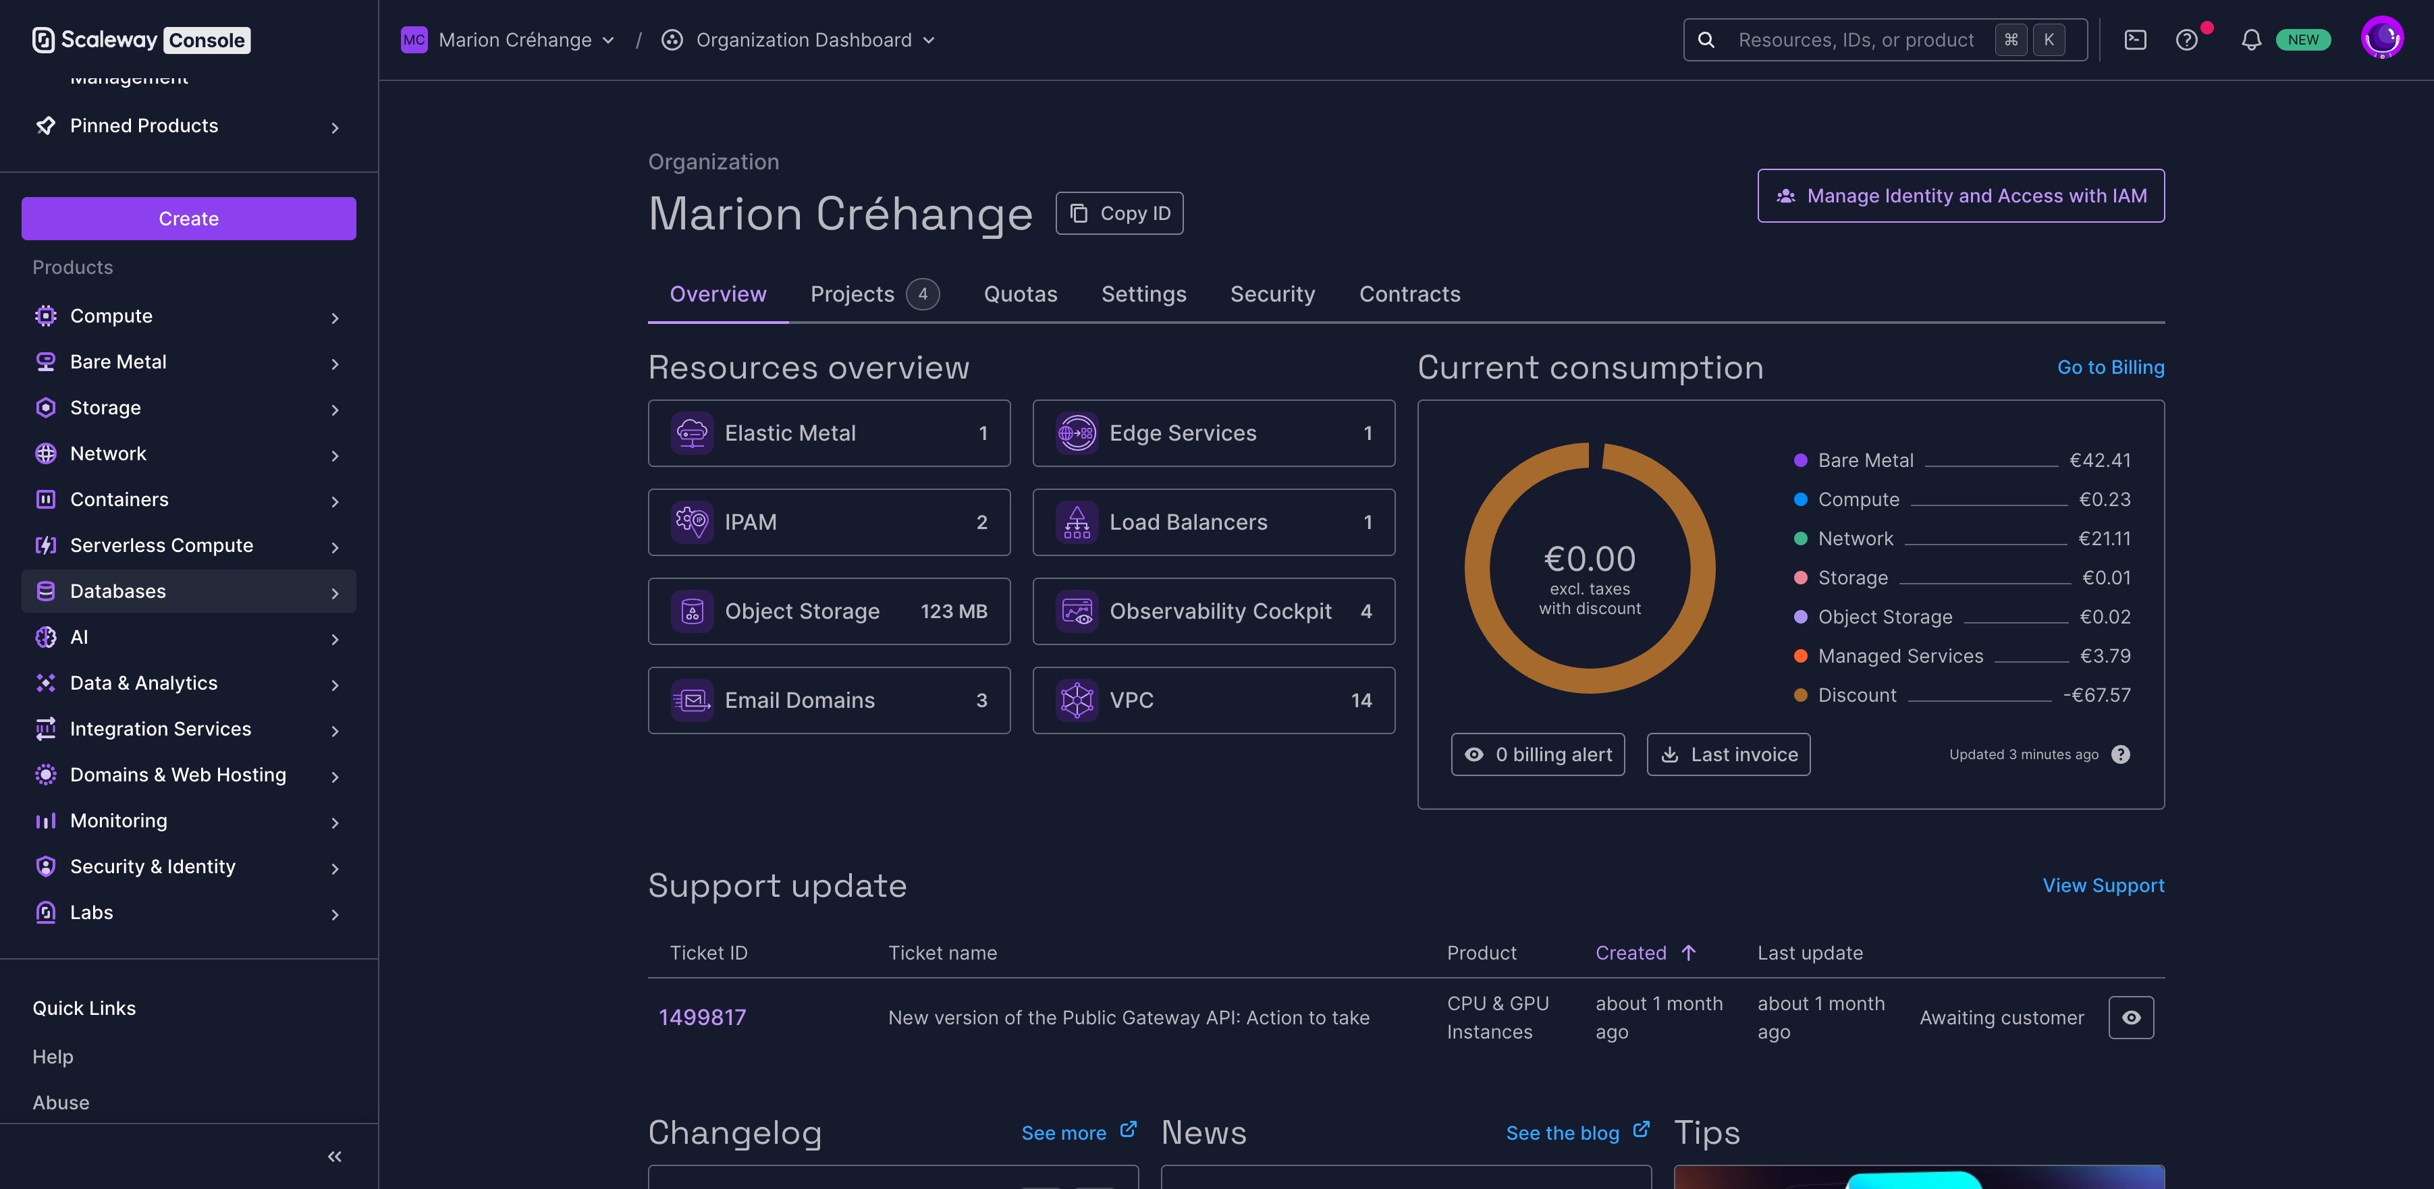The width and height of the screenshot is (2434, 1189).
Task: Expand the Storage menu chevron
Action: [x=335, y=410]
